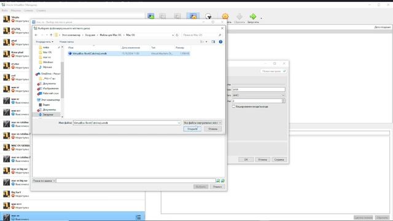The image size is (393, 221).
Task: Open Рабочий стол in the dialog sidebar
Action: coord(48,93)
